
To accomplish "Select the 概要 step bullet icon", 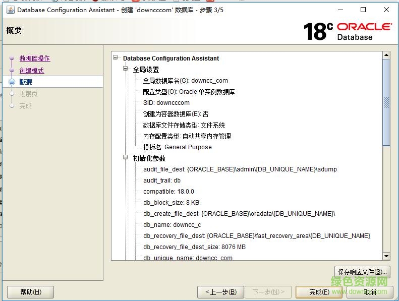I will (12, 82).
